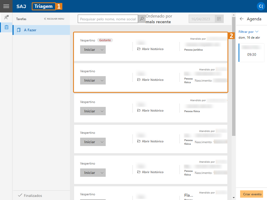Open the user avatar in the header
Image resolution: width=267 pixels, height=200 pixels.
tap(261, 6)
